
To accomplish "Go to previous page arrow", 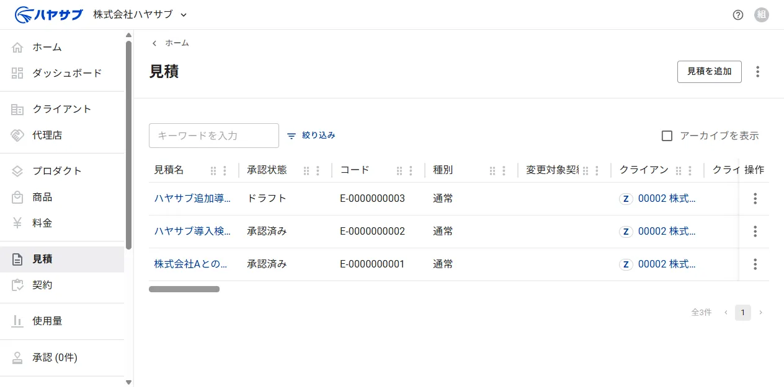I will [x=726, y=313].
